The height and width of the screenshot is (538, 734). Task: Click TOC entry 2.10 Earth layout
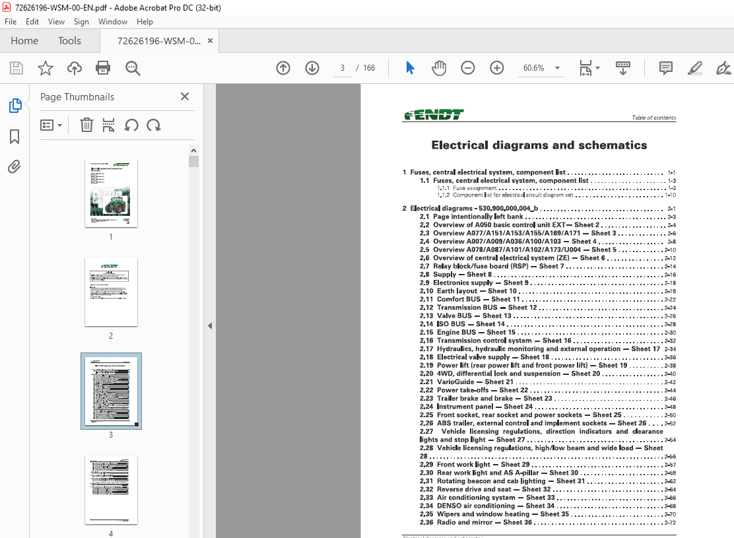(x=548, y=290)
